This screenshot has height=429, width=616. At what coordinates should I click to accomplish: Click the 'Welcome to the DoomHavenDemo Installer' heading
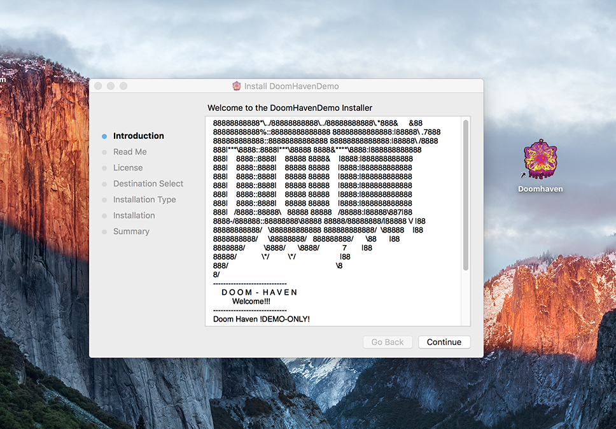point(290,108)
